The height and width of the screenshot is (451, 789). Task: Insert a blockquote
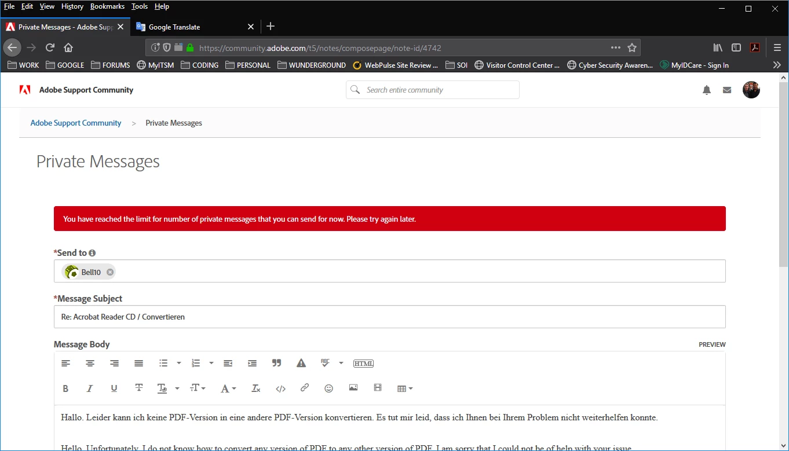(277, 364)
